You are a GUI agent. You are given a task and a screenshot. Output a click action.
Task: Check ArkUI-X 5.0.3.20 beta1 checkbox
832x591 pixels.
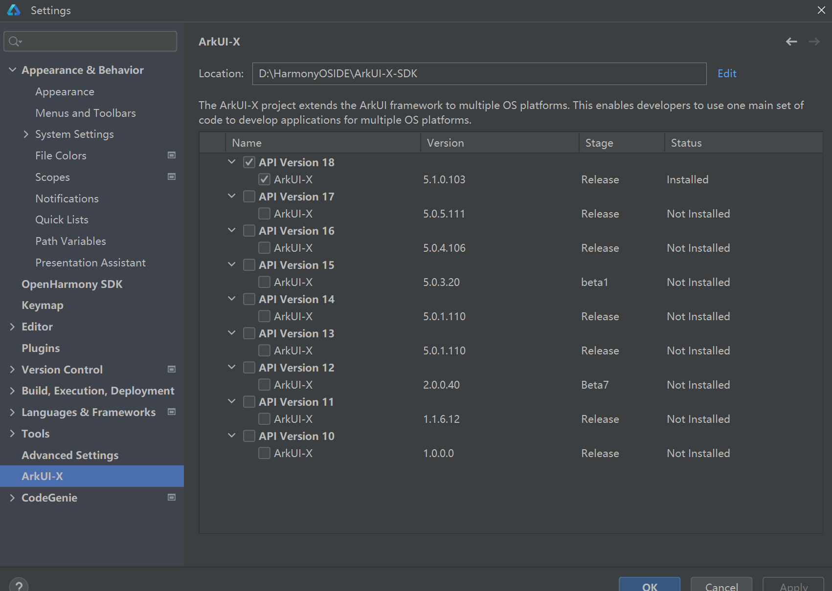pyautogui.click(x=264, y=282)
